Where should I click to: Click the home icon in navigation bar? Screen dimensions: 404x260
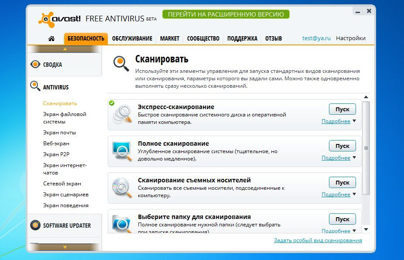(x=51, y=39)
